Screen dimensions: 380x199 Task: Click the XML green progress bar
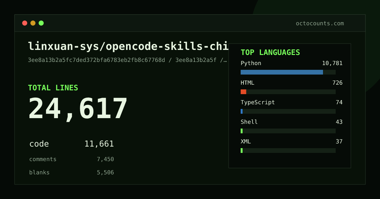242,150
